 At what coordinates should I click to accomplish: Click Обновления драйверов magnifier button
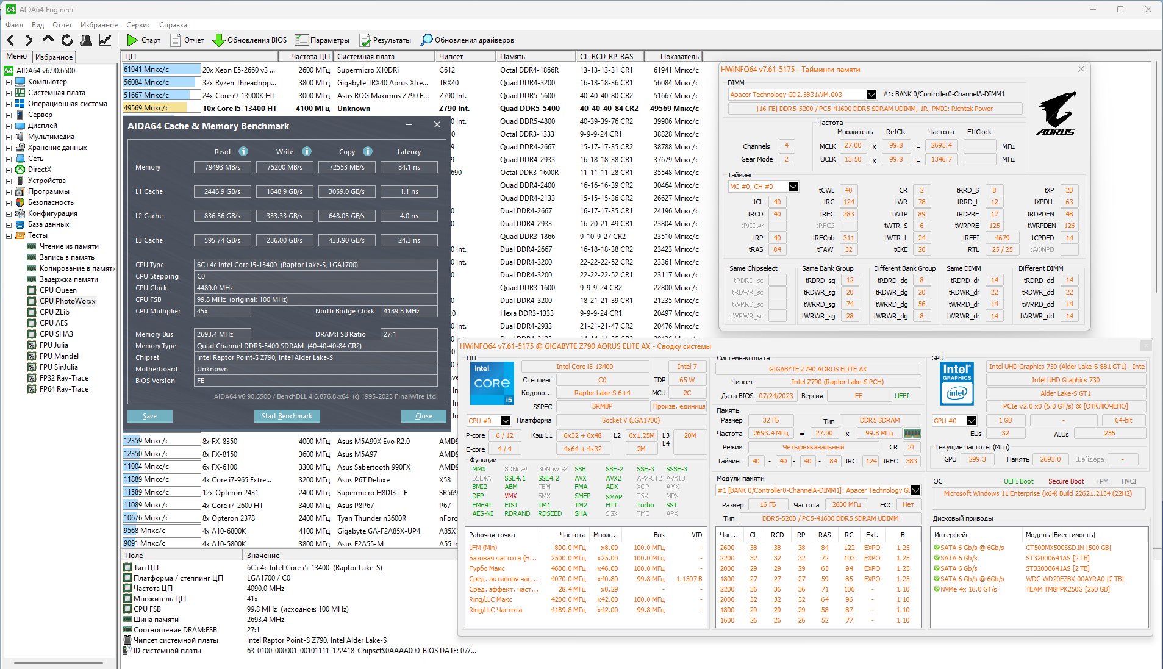pos(468,40)
